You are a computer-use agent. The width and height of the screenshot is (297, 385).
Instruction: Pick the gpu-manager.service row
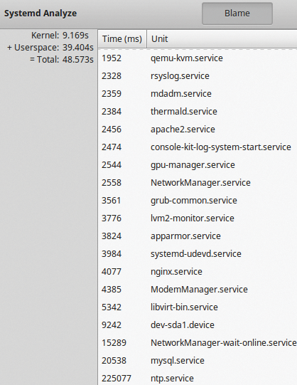pos(198,165)
